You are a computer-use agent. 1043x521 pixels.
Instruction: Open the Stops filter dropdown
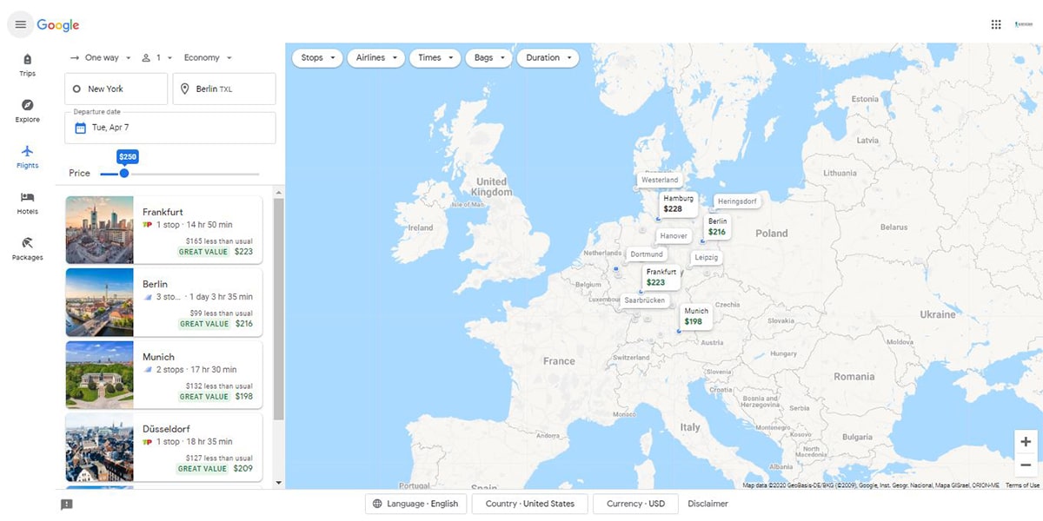[318, 57]
